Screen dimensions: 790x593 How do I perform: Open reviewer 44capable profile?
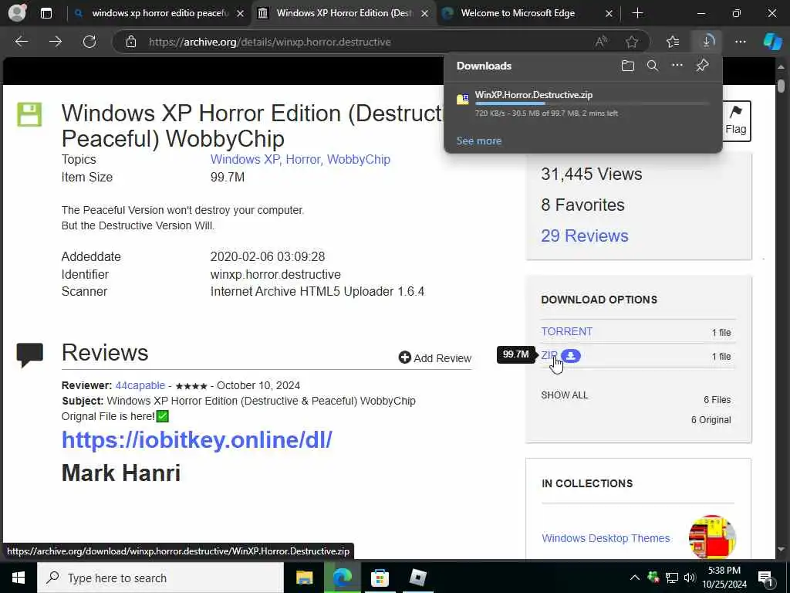(x=140, y=385)
